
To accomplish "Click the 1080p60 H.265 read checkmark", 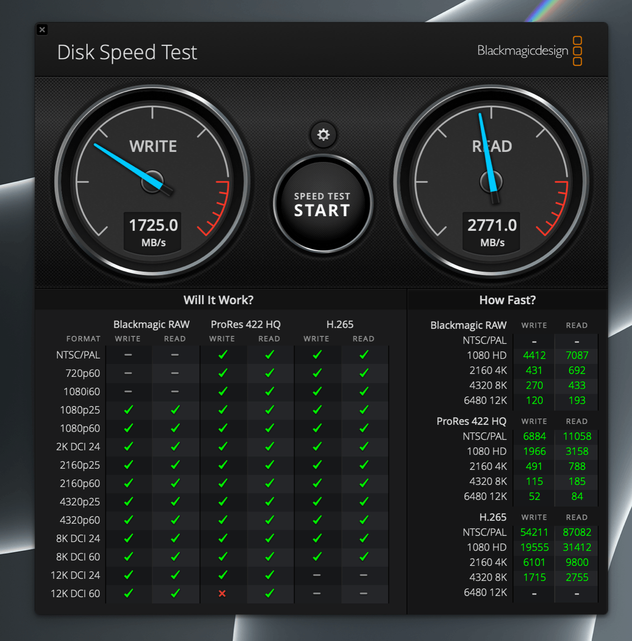I will [x=364, y=428].
